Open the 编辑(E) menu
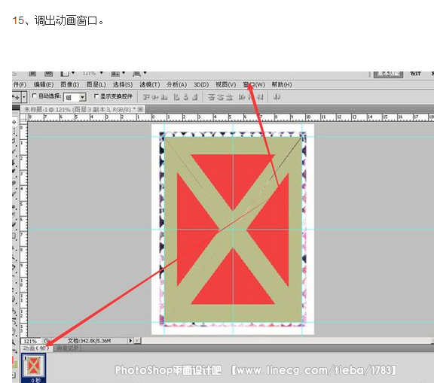Viewport: 434px width, 383px height. [x=44, y=84]
